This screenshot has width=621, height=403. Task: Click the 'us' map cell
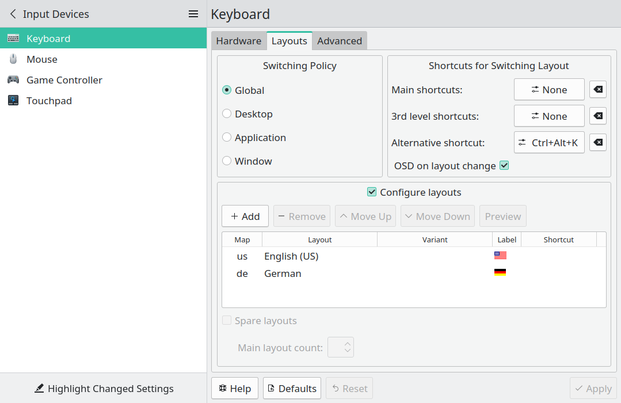242,256
